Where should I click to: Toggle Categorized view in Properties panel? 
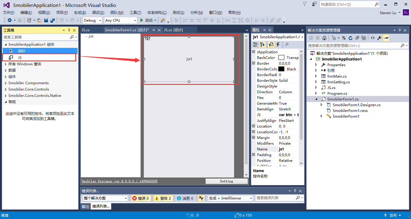click(x=255, y=45)
